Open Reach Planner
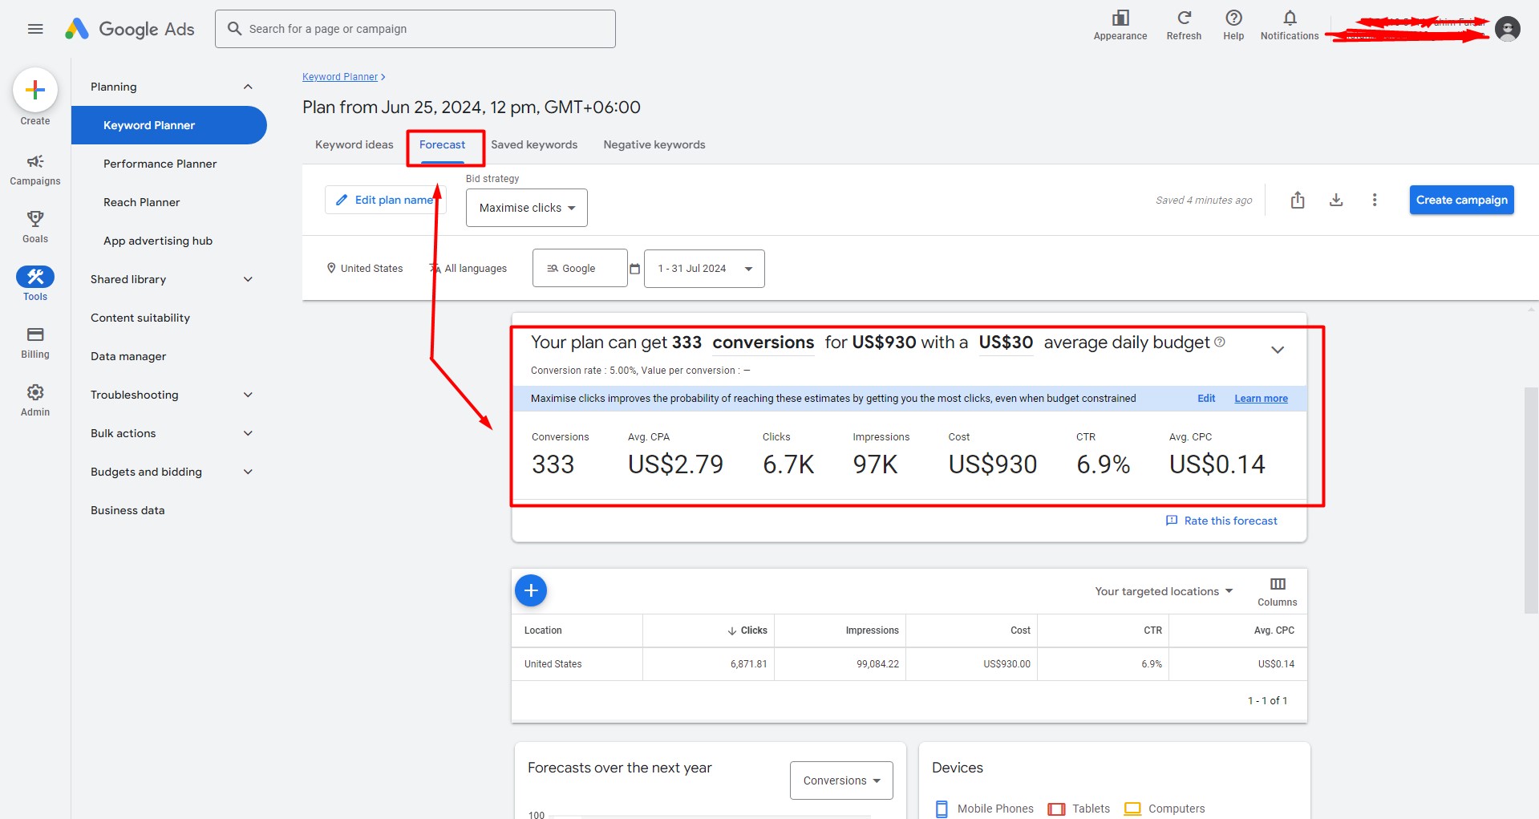1539x819 pixels. [x=142, y=202]
